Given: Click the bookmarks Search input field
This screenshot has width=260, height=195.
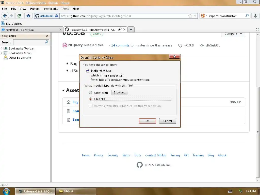Looking at the screenshot, I should (29, 42).
